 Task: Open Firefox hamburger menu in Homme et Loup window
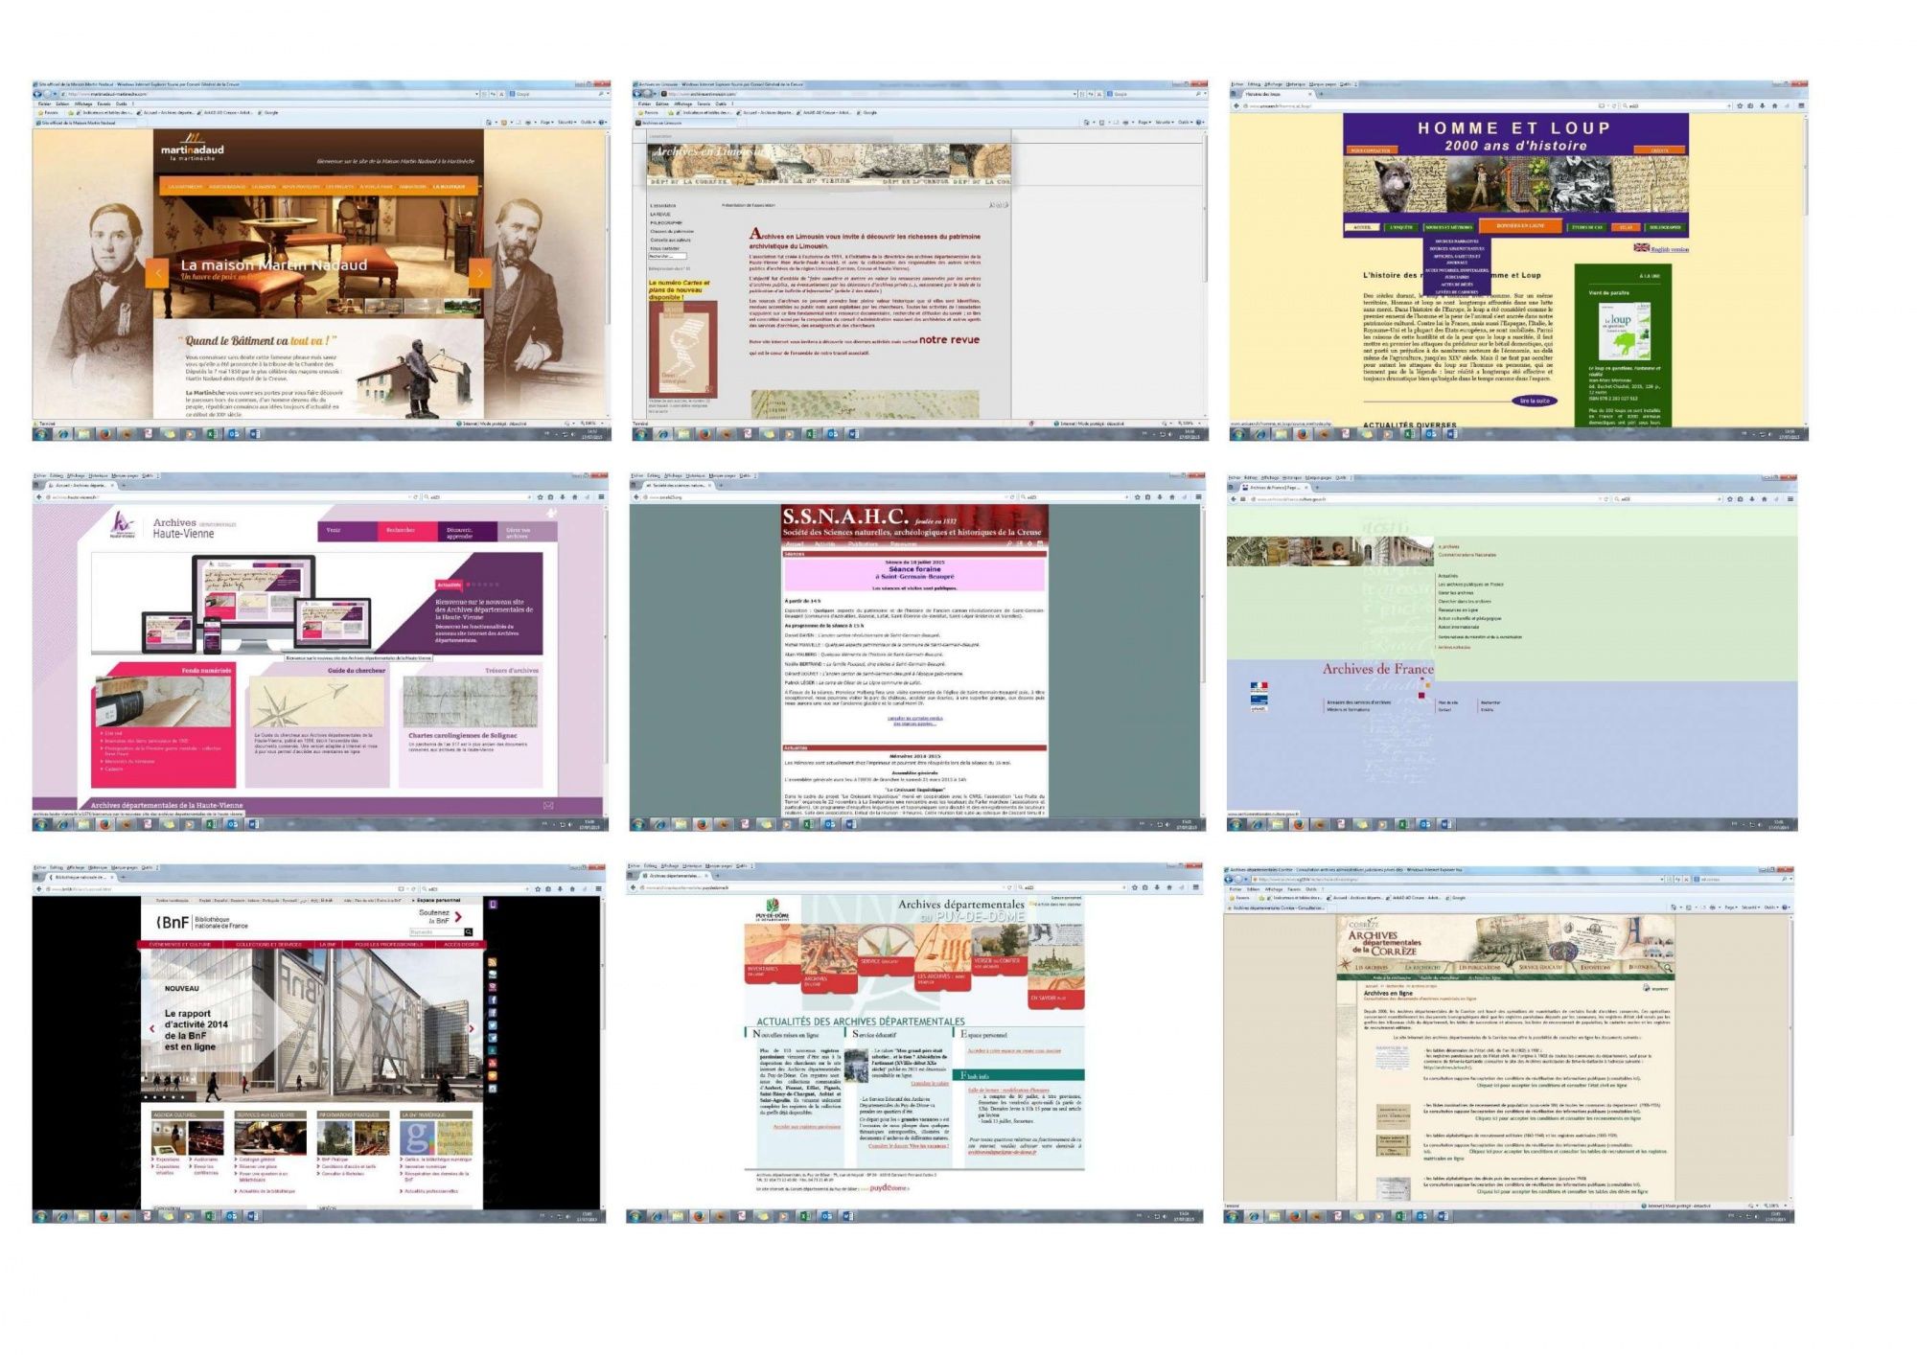pyautogui.click(x=1801, y=105)
